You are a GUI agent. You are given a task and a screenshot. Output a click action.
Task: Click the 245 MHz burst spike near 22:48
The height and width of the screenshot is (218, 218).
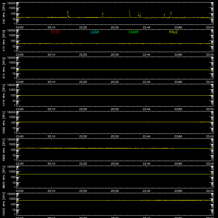point(171,15)
